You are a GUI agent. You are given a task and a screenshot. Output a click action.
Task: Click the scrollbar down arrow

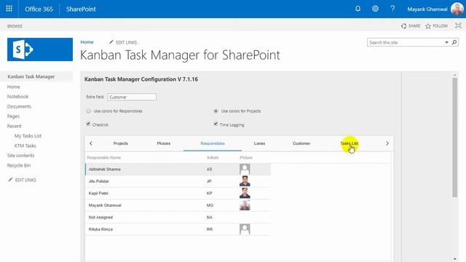pyautogui.click(x=454, y=259)
